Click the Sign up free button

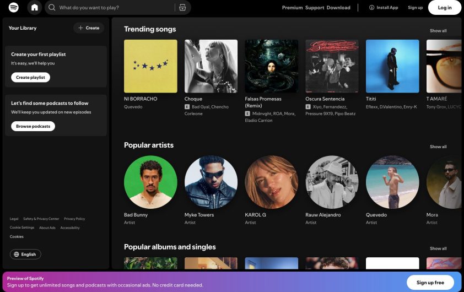430,282
